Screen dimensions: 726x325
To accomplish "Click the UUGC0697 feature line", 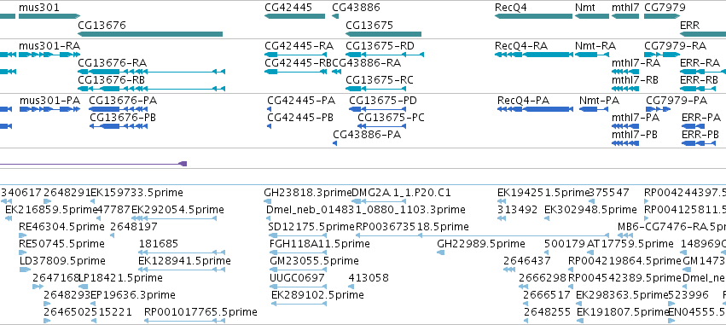I will tap(299, 287).
